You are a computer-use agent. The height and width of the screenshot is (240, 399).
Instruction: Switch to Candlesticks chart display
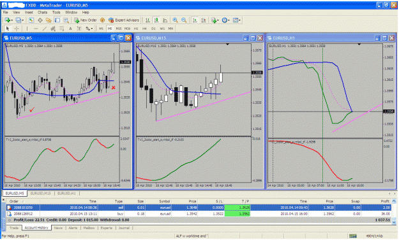pyautogui.click(x=156, y=20)
